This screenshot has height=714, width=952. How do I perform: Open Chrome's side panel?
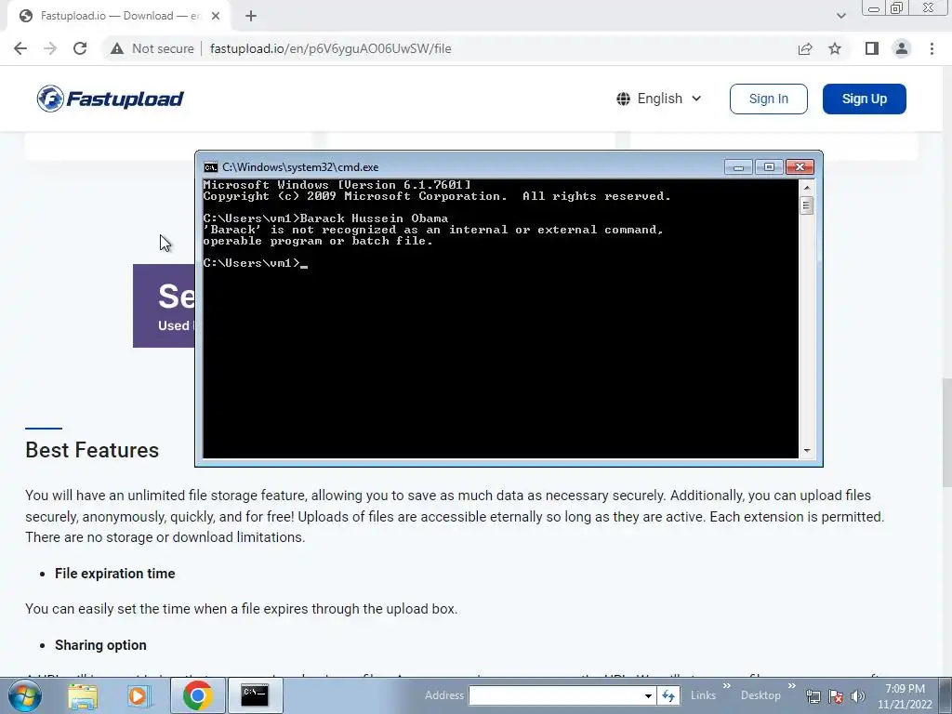pyautogui.click(x=872, y=48)
